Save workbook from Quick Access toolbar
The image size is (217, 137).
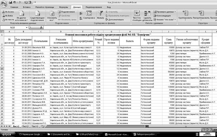pyautogui.click(x=11, y=2)
